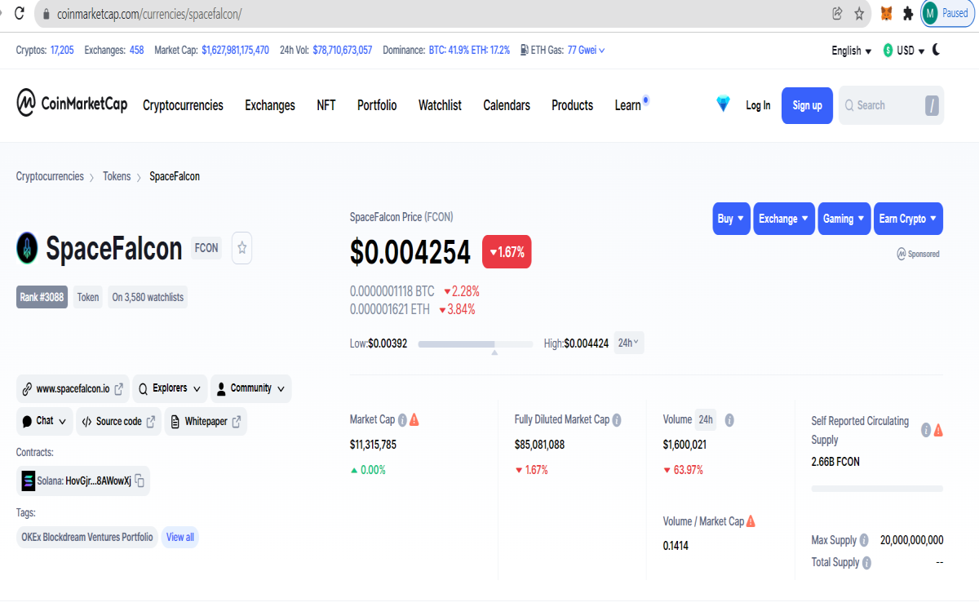Open the Paused browser profile
Viewport: 979px width, 607px height.
pos(947,13)
